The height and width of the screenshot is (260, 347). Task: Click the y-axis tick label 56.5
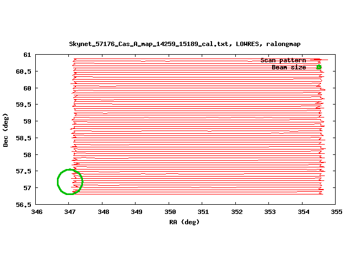pyautogui.click(x=23, y=205)
